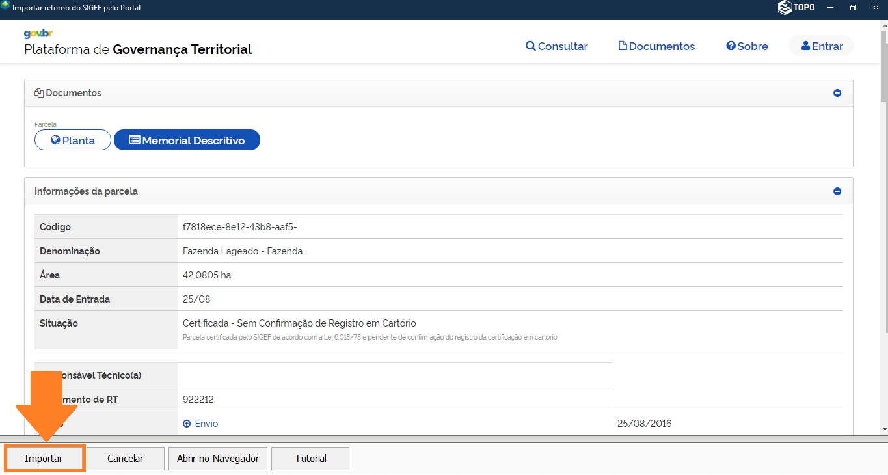Open the Planta document
This screenshot has height=475, width=888.
(73, 141)
